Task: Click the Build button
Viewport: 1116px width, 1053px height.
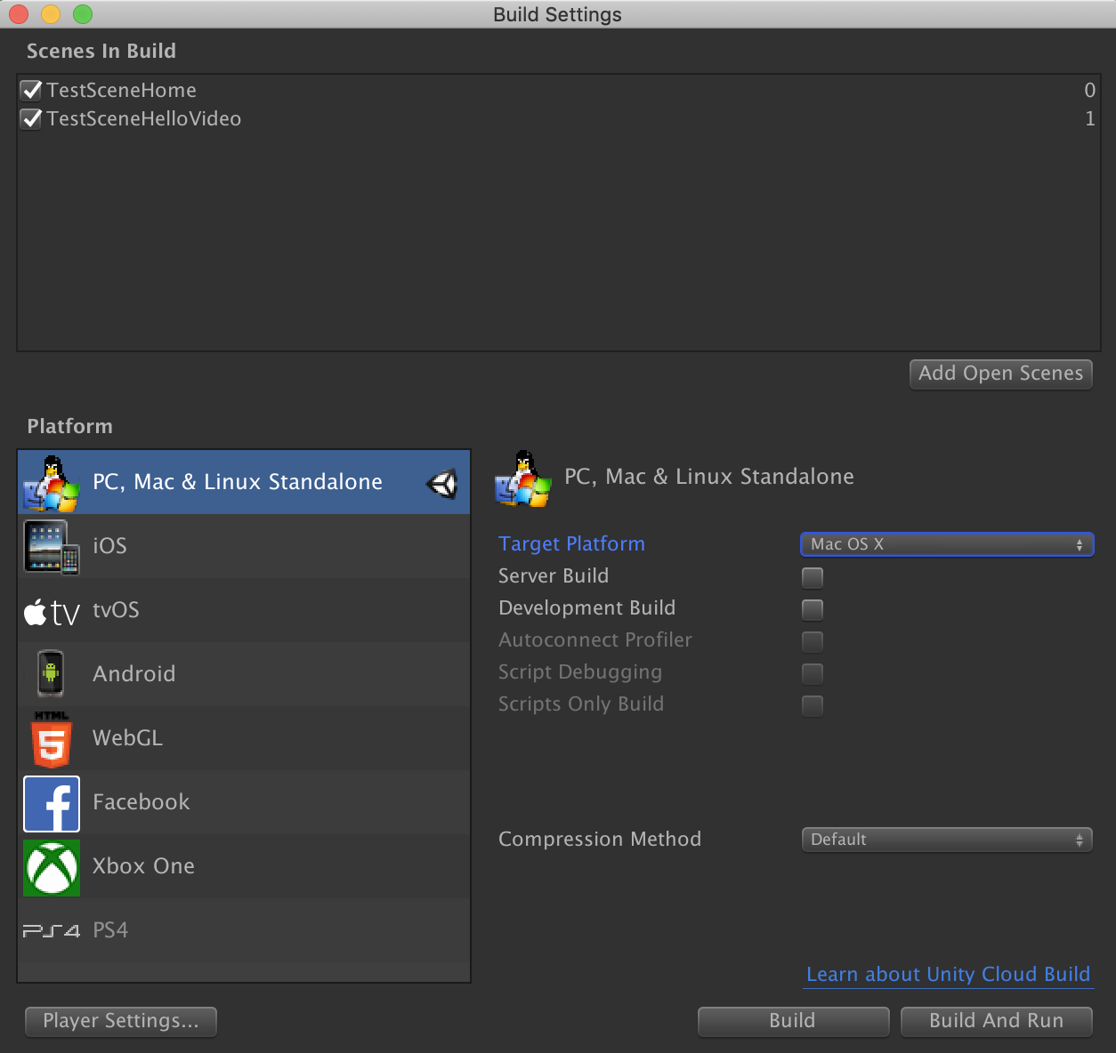Action: tap(792, 1021)
